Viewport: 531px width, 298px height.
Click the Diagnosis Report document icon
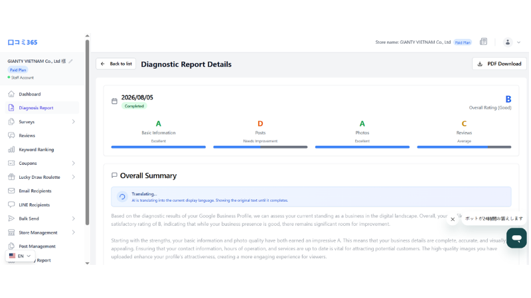tap(11, 108)
